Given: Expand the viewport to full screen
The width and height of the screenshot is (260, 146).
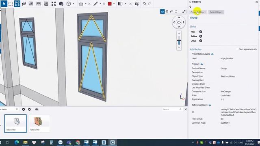Looking at the screenshot, I should pos(184,11).
